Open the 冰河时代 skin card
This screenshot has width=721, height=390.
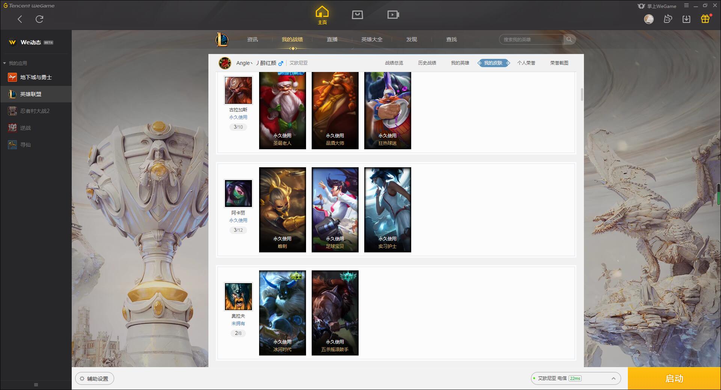(282, 313)
